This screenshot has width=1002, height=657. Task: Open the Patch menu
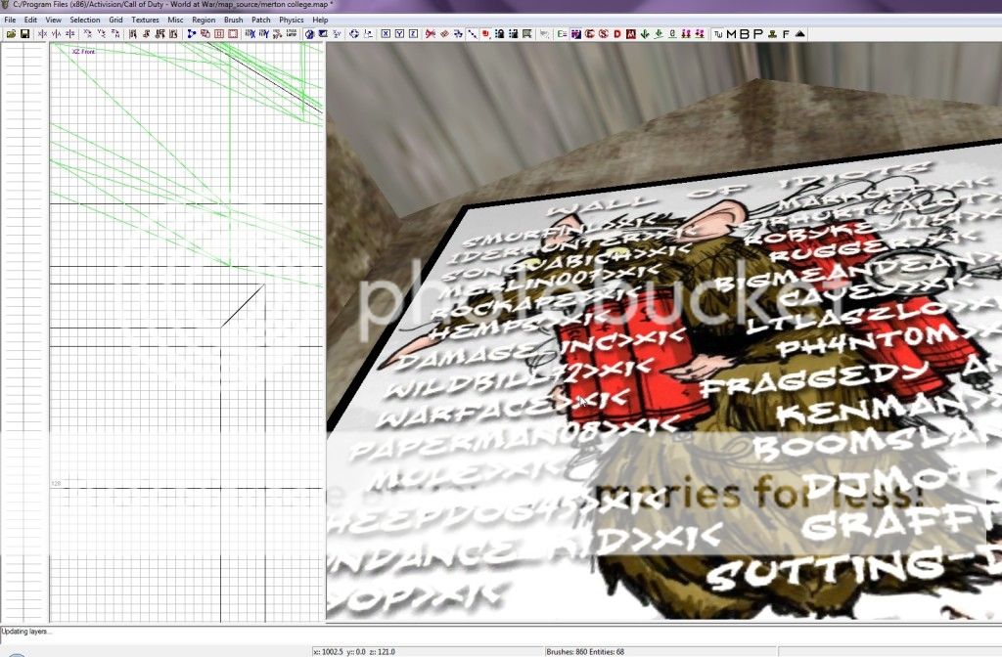click(261, 20)
